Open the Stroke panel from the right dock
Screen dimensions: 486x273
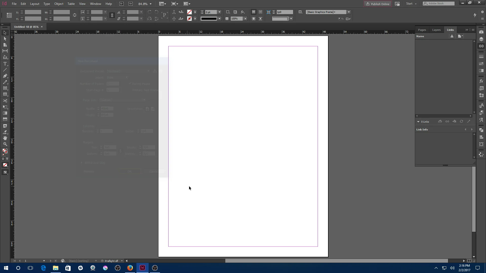482,56
